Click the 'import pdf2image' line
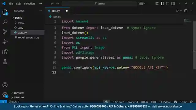The height and width of the screenshot is (110, 196). 78,53
